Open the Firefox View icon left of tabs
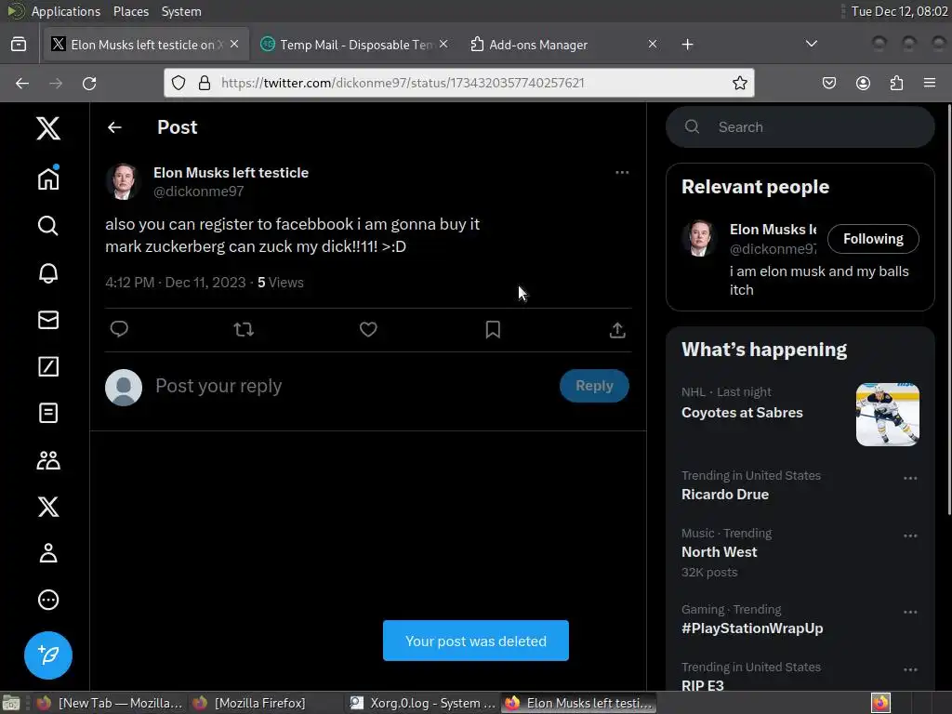The image size is (952, 714). point(19,45)
